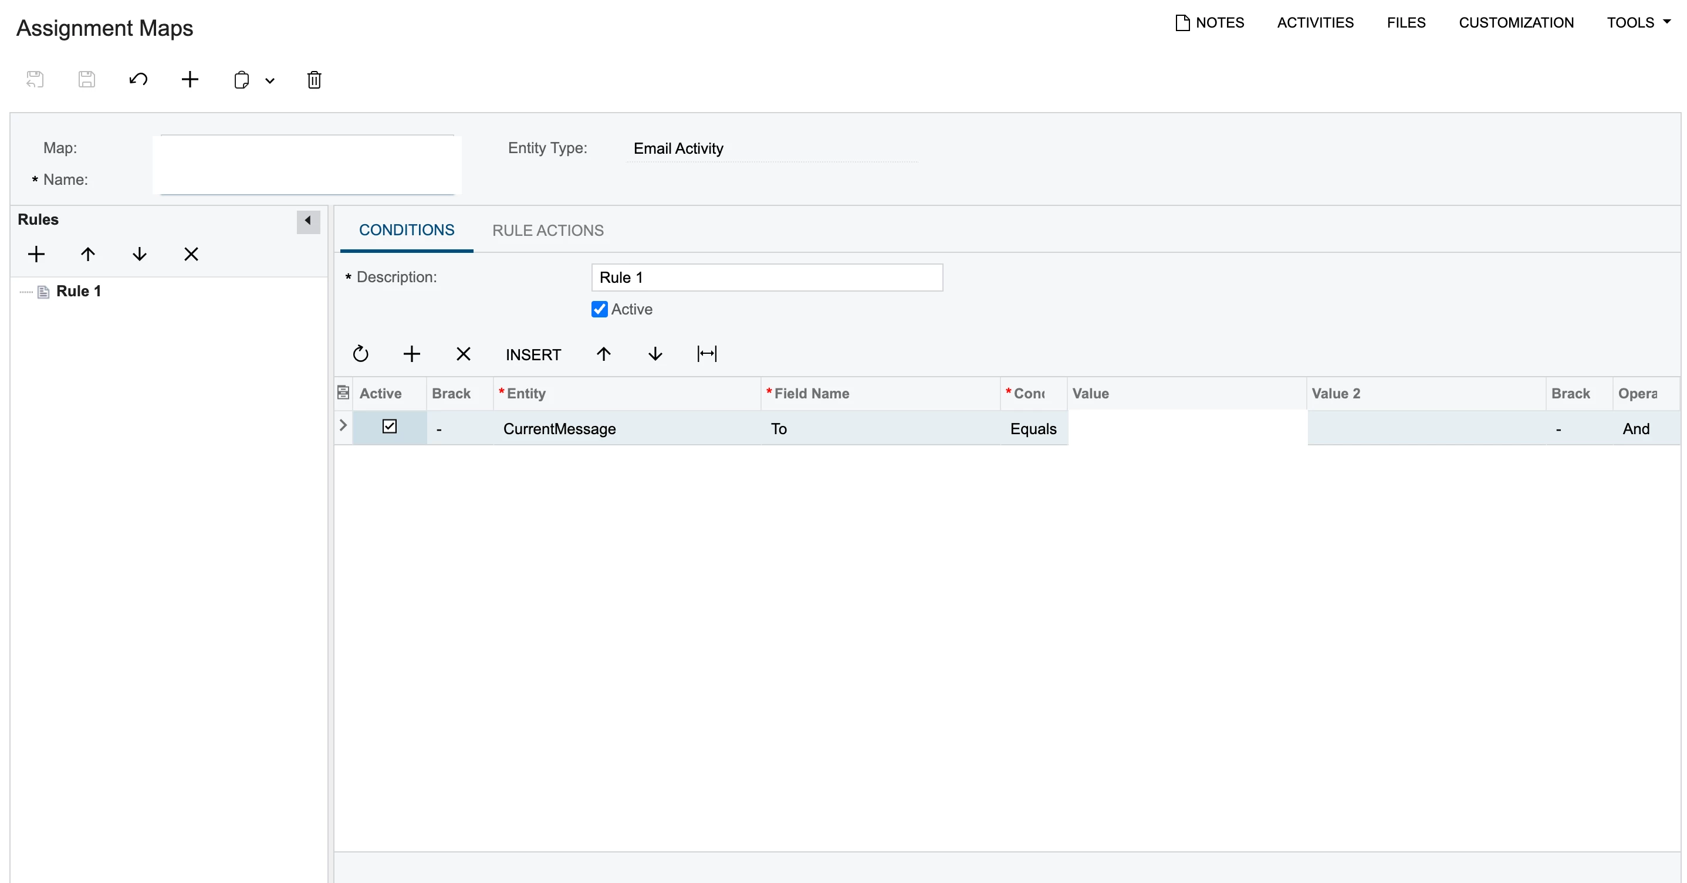Open the clipboard dropdown arrow
The image size is (1687, 883).
[x=270, y=81]
